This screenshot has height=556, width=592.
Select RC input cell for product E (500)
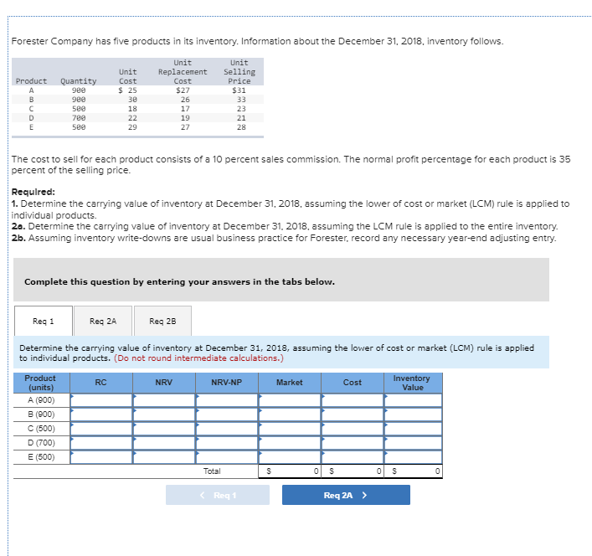tap(101, 457)
